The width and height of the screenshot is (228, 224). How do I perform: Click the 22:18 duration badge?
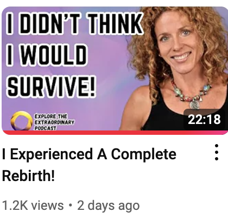204,119
